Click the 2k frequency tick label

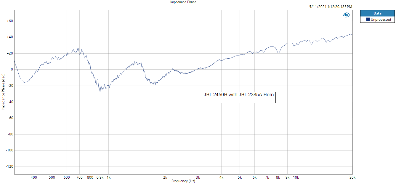point(165,177)
